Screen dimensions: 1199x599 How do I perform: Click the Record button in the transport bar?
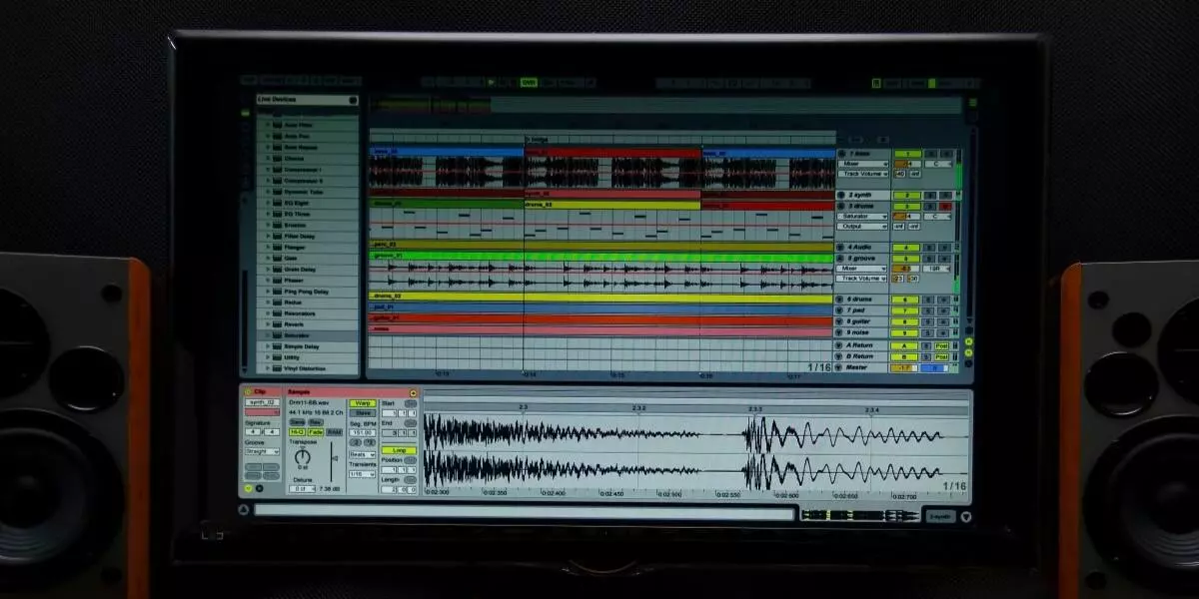[x=512, y=80]
